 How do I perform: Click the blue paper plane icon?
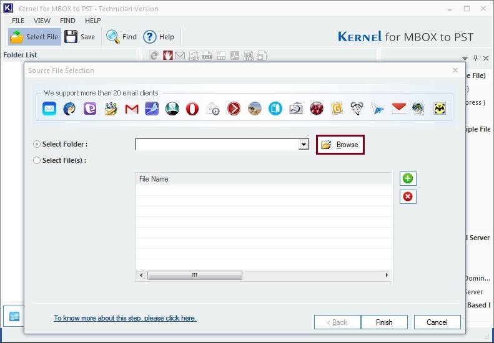click(377, 109)
